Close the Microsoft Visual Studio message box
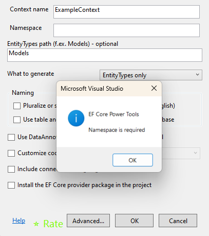This screenshot has width=209, height=236. point(154,88)
